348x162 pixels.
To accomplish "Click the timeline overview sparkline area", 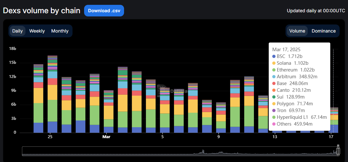I will pos(180,151).
